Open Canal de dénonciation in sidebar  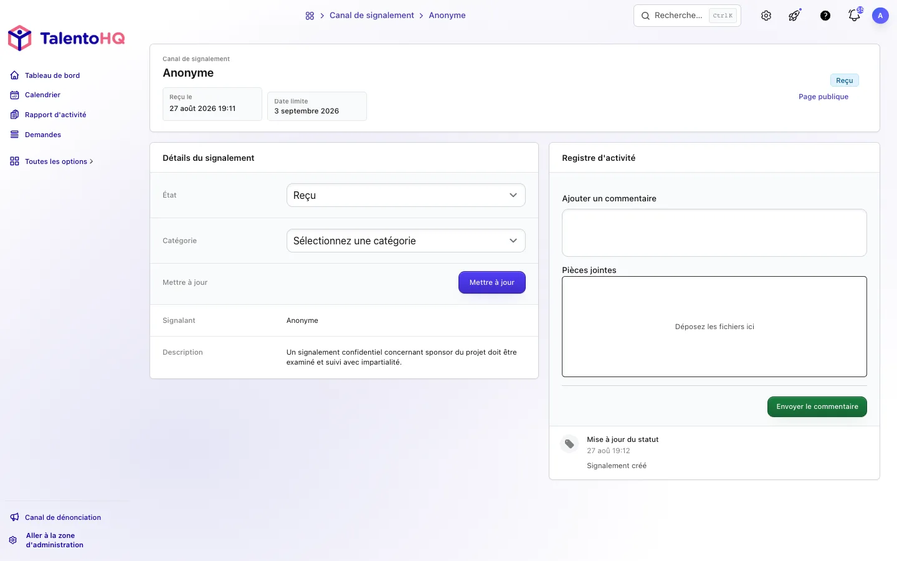[63, 517]
